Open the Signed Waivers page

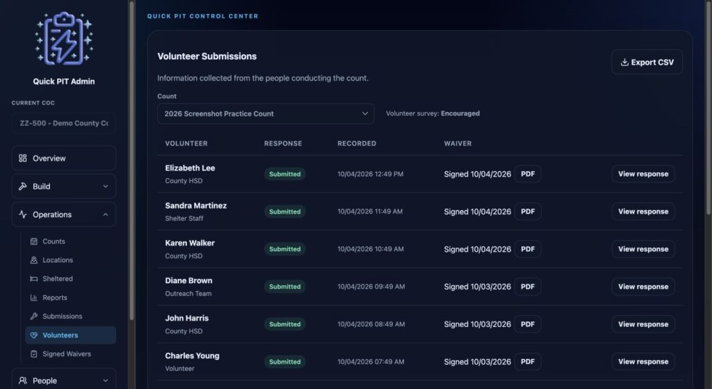point(70,354)
